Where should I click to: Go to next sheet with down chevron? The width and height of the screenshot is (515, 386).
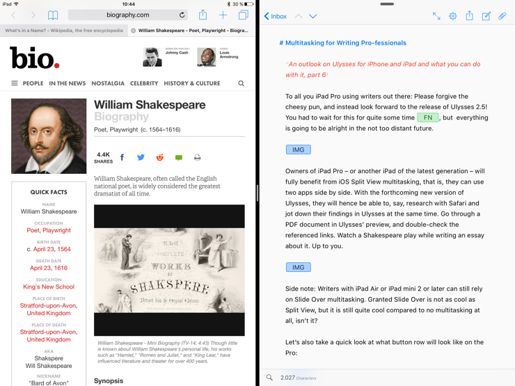click(312, 16)
